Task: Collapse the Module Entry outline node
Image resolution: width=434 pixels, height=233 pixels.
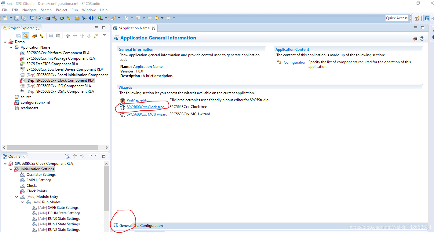Action: (16, 197)
